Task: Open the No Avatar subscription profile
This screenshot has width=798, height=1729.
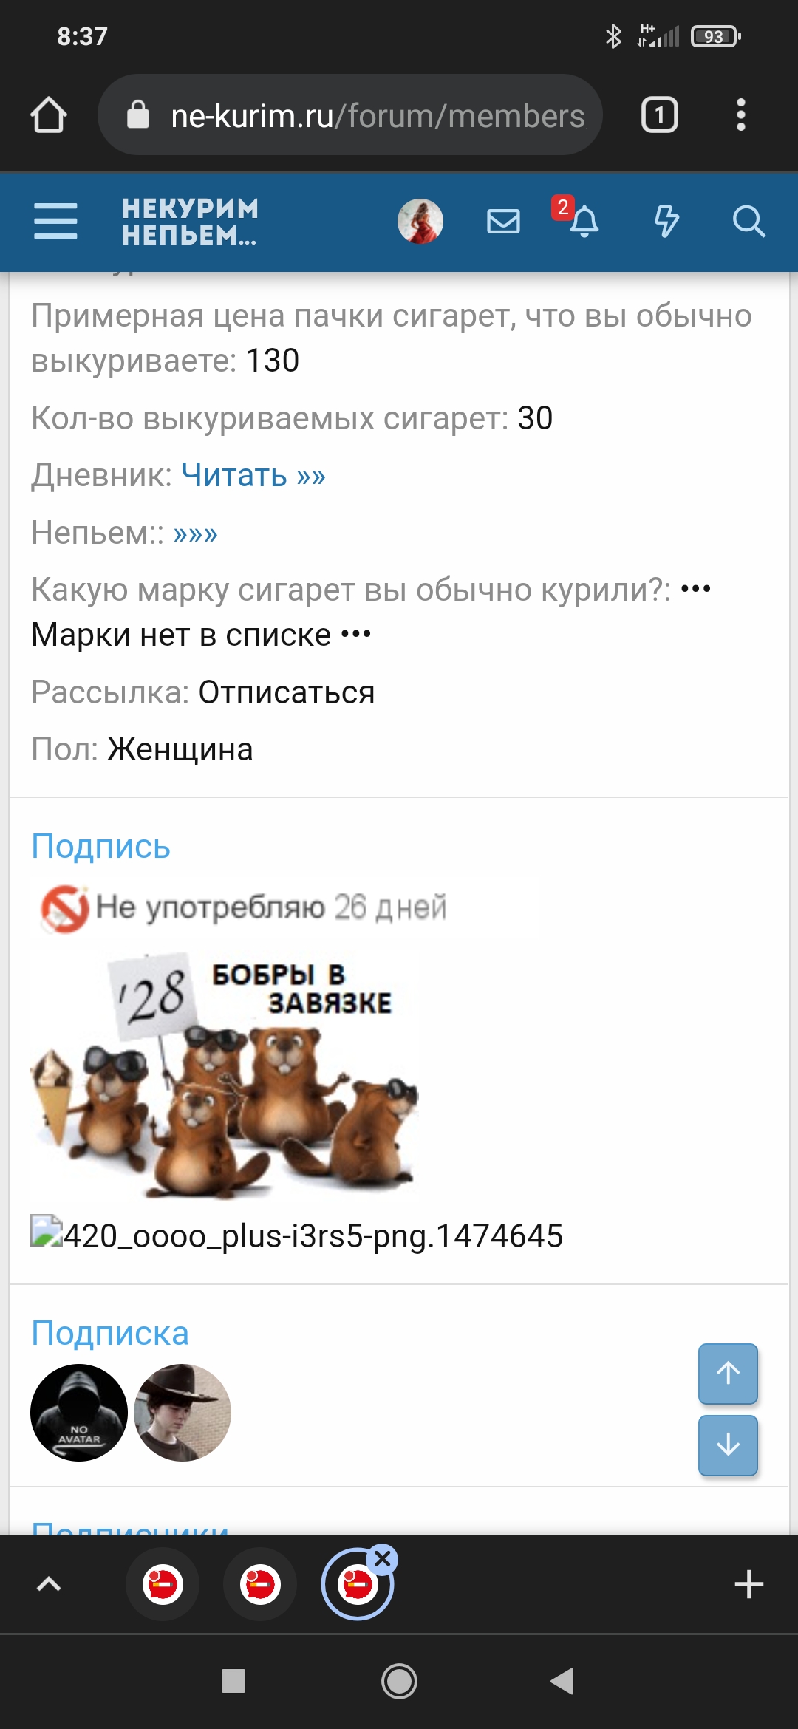Action: click(x=79, y=1413)
